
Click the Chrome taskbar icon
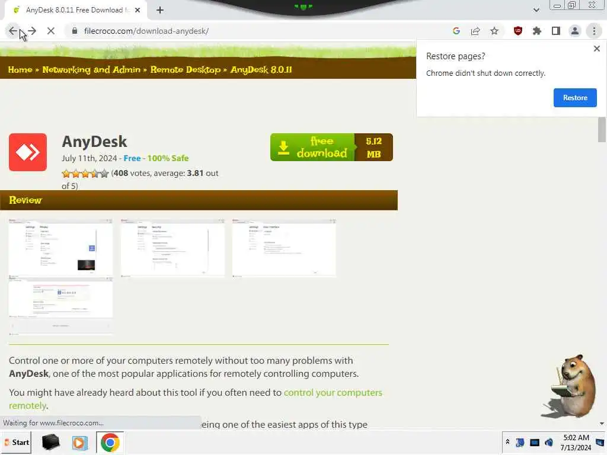pos(110,443)
